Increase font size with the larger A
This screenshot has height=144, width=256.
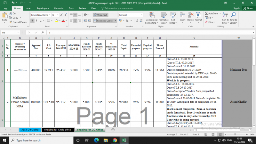61,15
